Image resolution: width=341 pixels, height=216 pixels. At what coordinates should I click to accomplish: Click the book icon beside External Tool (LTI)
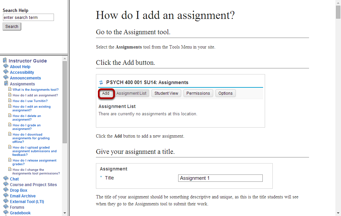[x=6, y=201]
